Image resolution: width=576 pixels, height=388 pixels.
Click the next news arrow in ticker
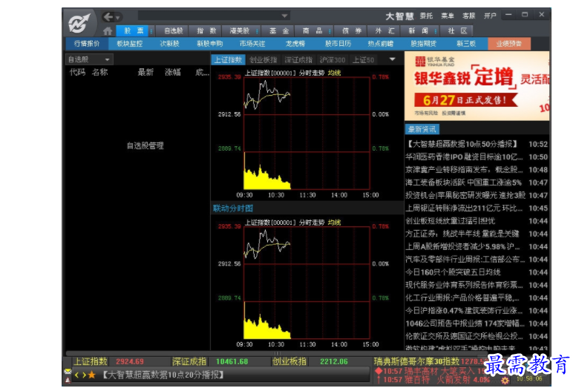tap(84, 375)
